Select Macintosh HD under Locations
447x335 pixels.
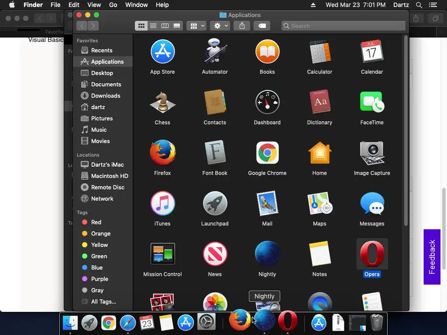(x=103, y=176)
